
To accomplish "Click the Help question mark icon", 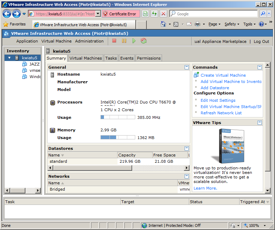I will click(261, 24).
